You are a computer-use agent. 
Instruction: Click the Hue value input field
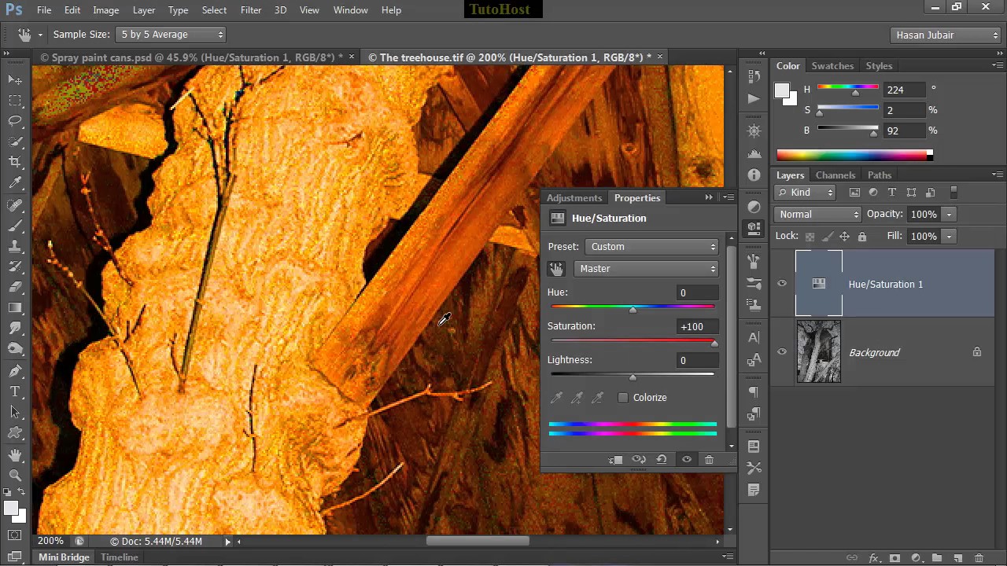pos(697,292)
